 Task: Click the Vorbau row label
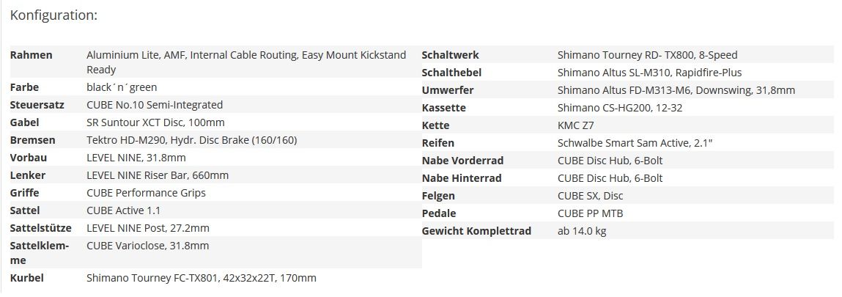point(28,158)
